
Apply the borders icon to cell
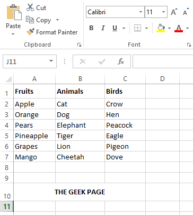(x=137, y=28)
